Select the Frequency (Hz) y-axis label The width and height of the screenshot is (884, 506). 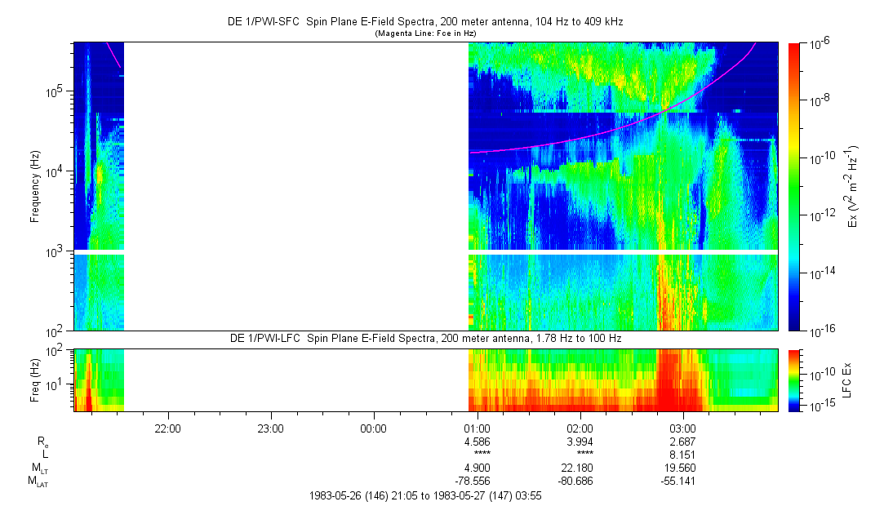(x=36, y=186)
